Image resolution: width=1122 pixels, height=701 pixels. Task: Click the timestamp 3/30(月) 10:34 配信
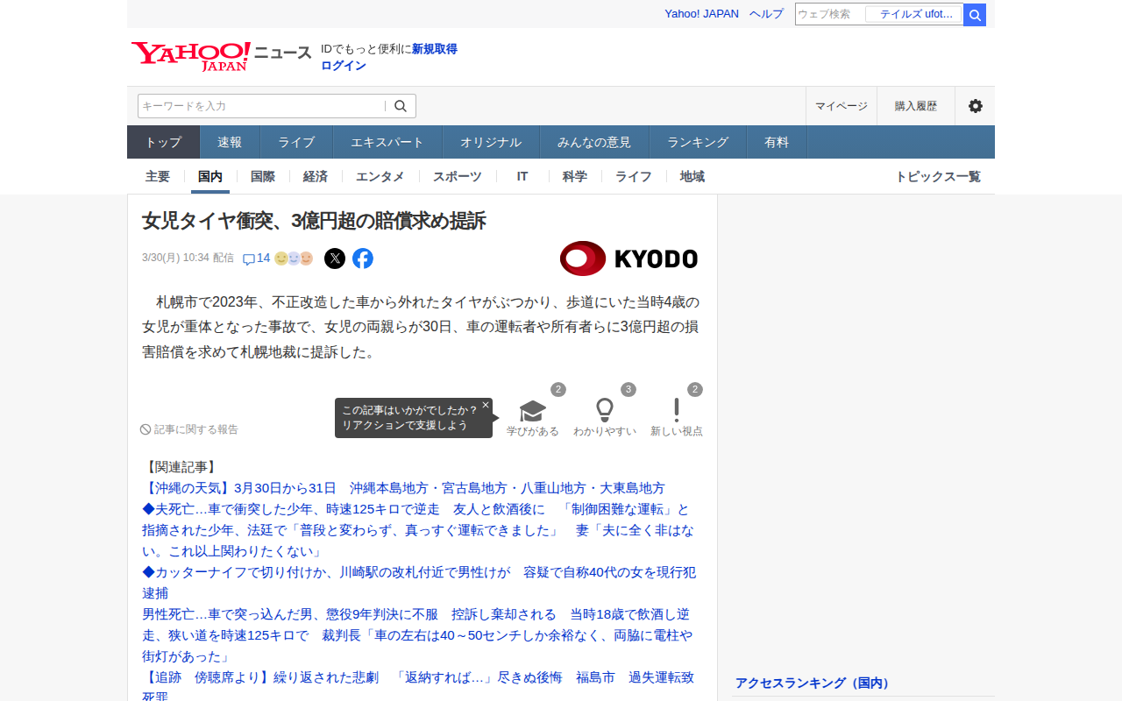[188, 258]
